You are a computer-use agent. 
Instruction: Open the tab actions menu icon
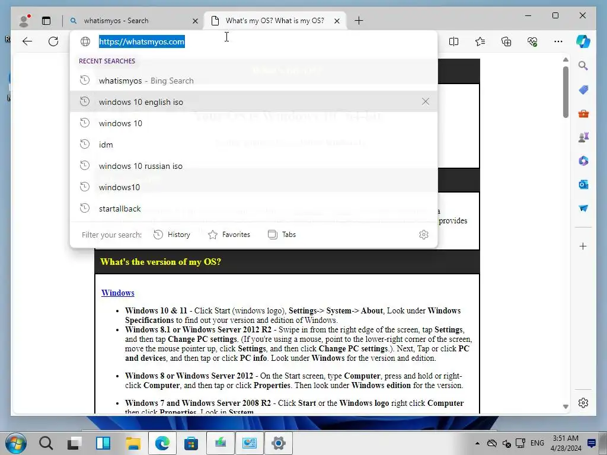[46, 21]
